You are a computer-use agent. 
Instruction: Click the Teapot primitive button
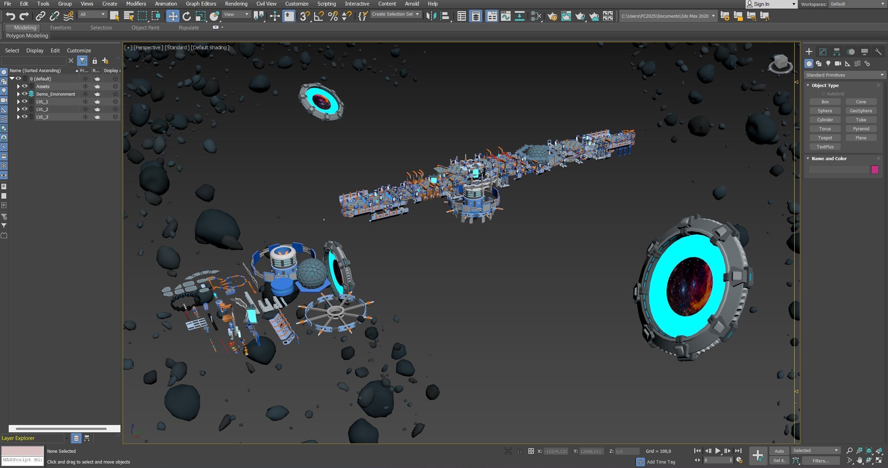click(x=825, y=138)
